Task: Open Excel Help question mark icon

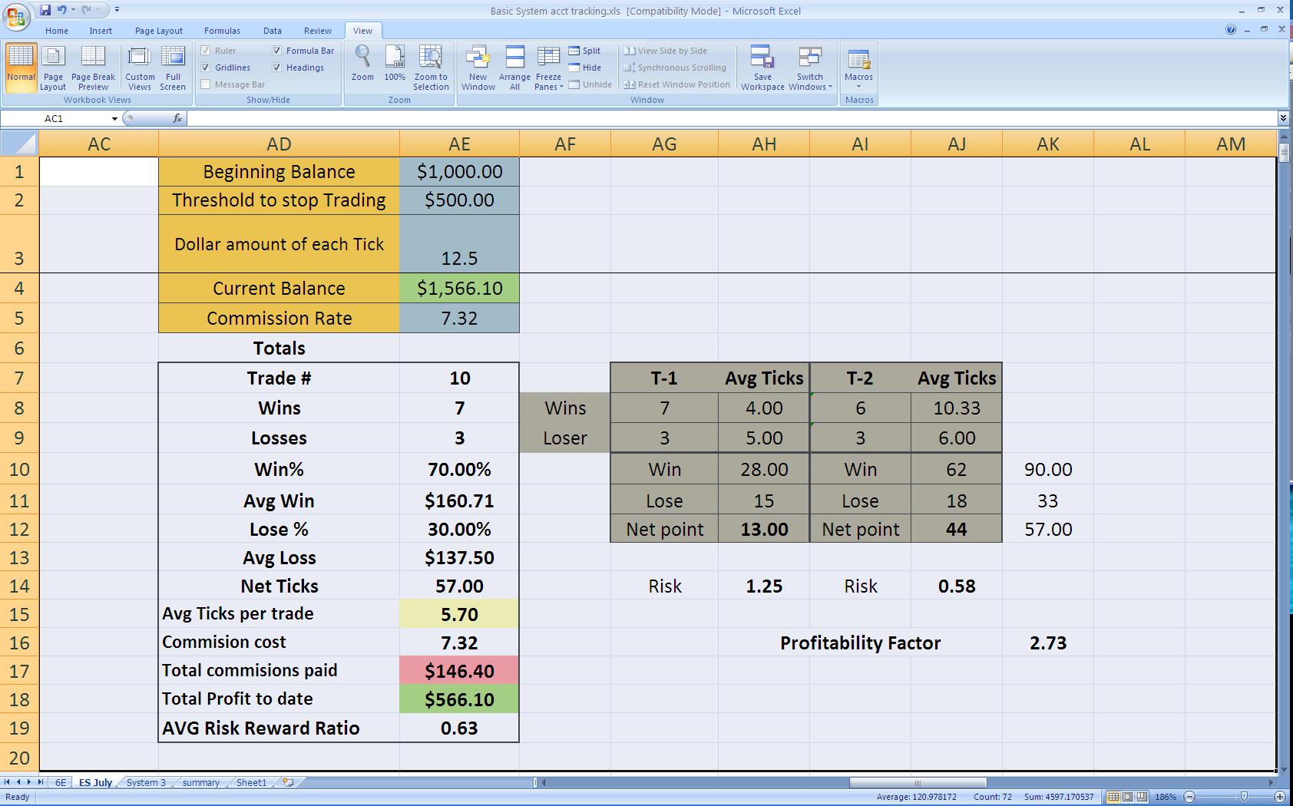Action: [1231, 30]
